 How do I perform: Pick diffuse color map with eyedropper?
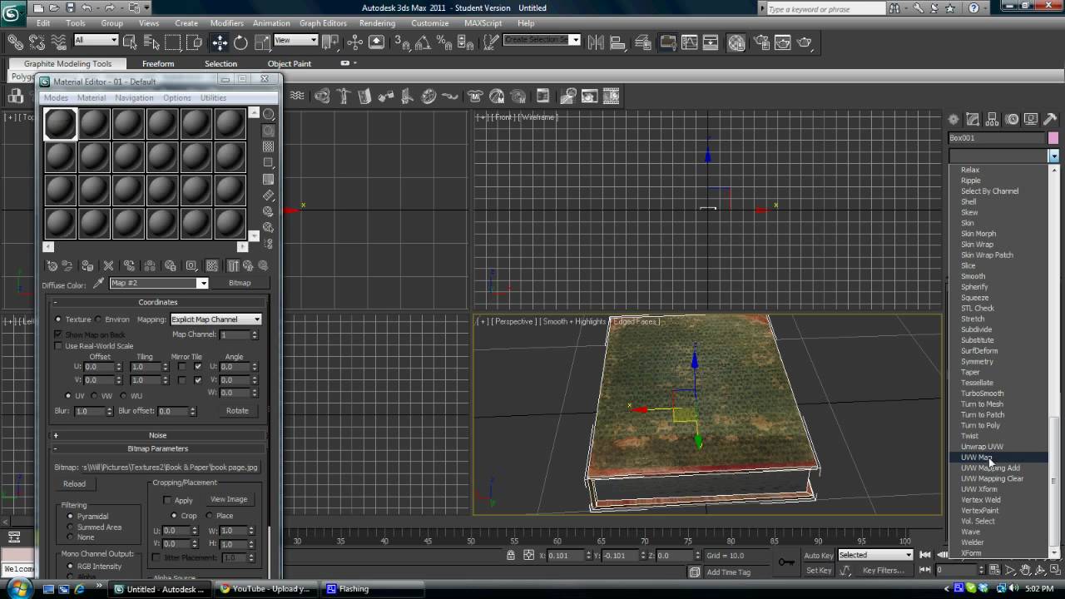tap(98, 283)
